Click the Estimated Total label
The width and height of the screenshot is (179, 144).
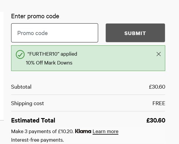click(33, 120)
